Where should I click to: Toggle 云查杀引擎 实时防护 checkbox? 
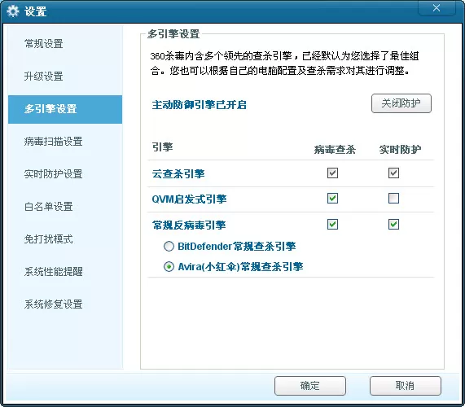point(393,173)
